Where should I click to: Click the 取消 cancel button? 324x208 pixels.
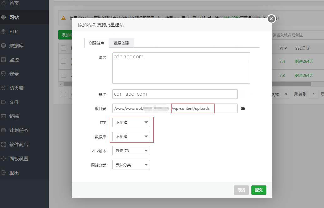(x=241, y=190)
